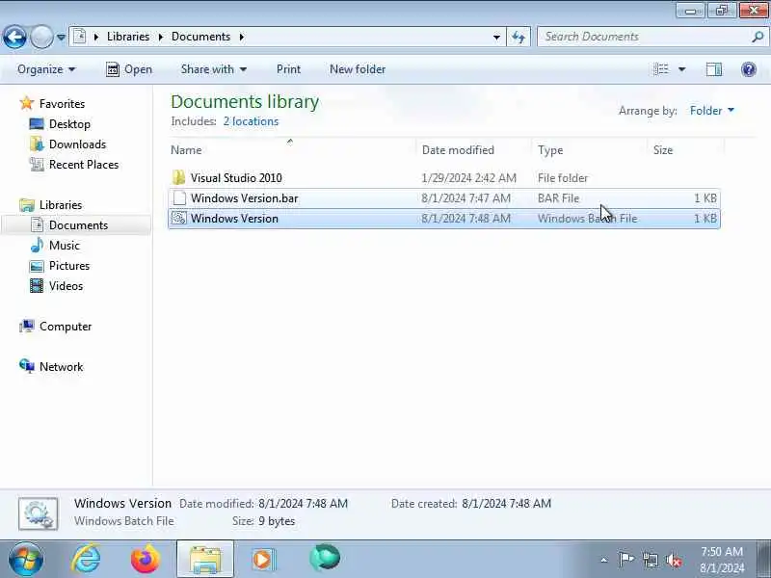Open the Pictures library
771x578 pixels.
click(69, 266)
